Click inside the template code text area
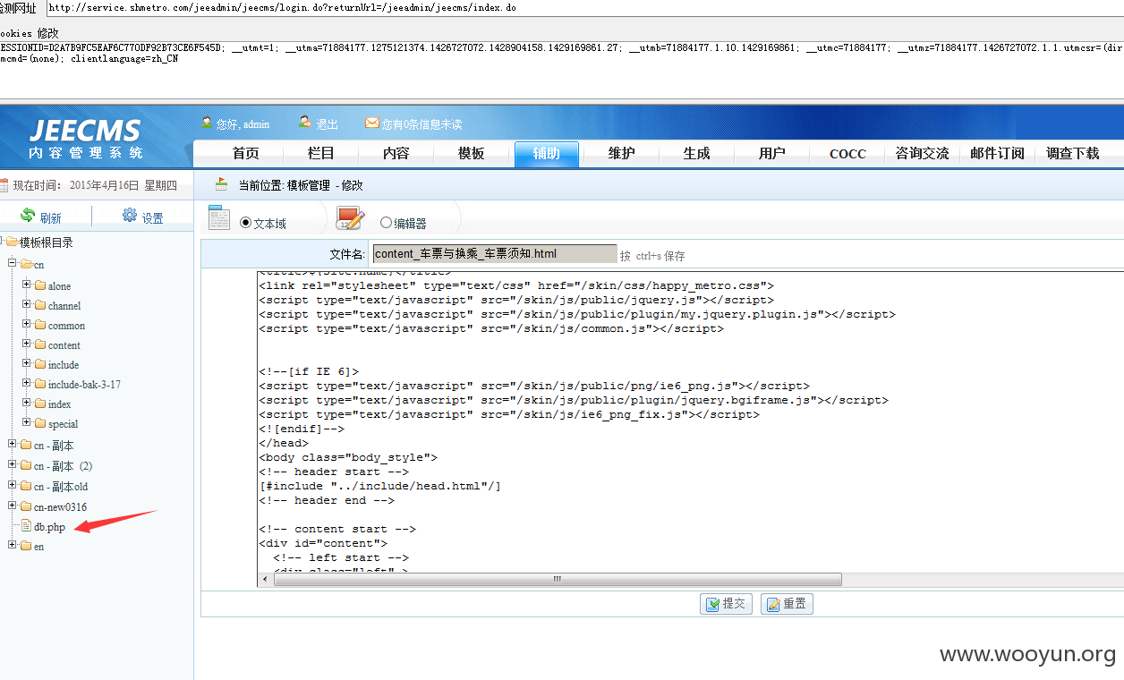Screen dimensions: 1124x680 689,421
